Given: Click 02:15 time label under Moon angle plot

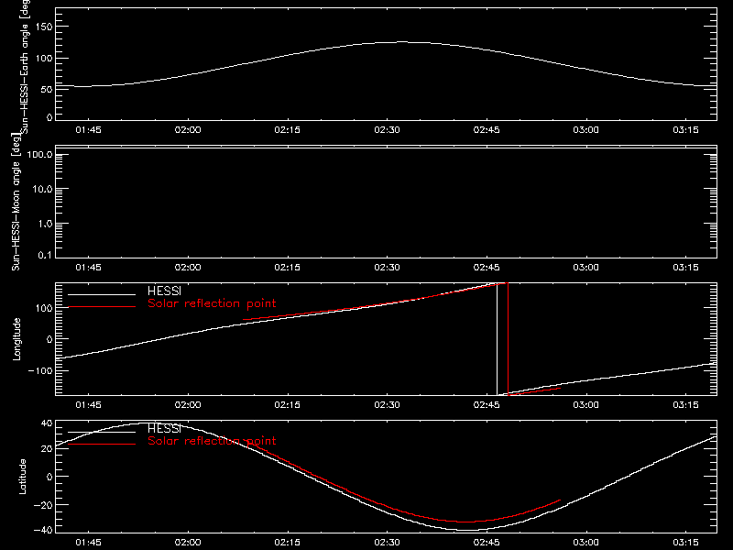Looking at the screenshot, I should click(288, 268).
